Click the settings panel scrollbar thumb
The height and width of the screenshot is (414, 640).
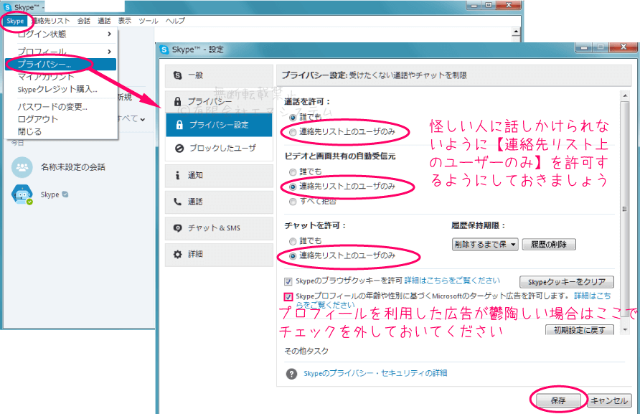click(x=625, y=208)
